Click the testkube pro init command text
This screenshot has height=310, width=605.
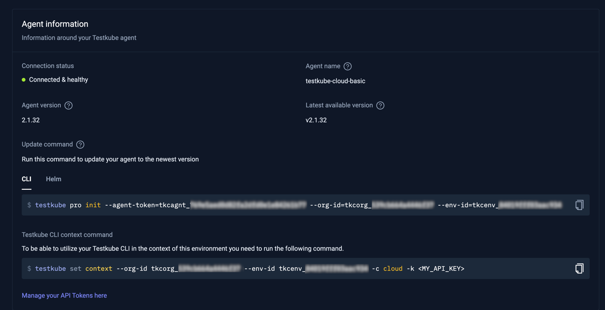299,205
